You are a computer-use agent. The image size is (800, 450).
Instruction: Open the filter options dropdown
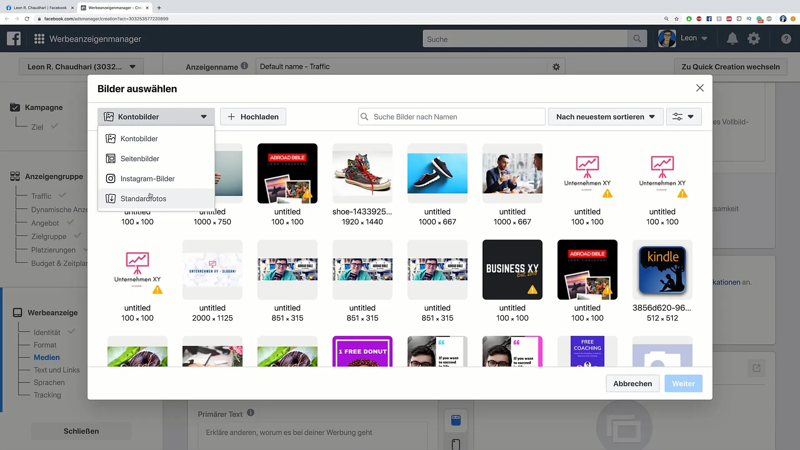(684, 117)
